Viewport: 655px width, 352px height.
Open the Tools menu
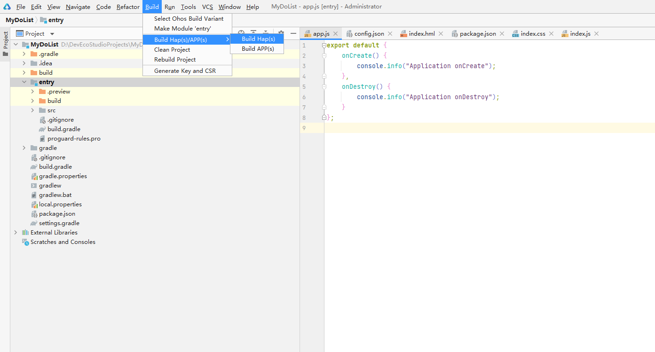click(x=189, y=7)
